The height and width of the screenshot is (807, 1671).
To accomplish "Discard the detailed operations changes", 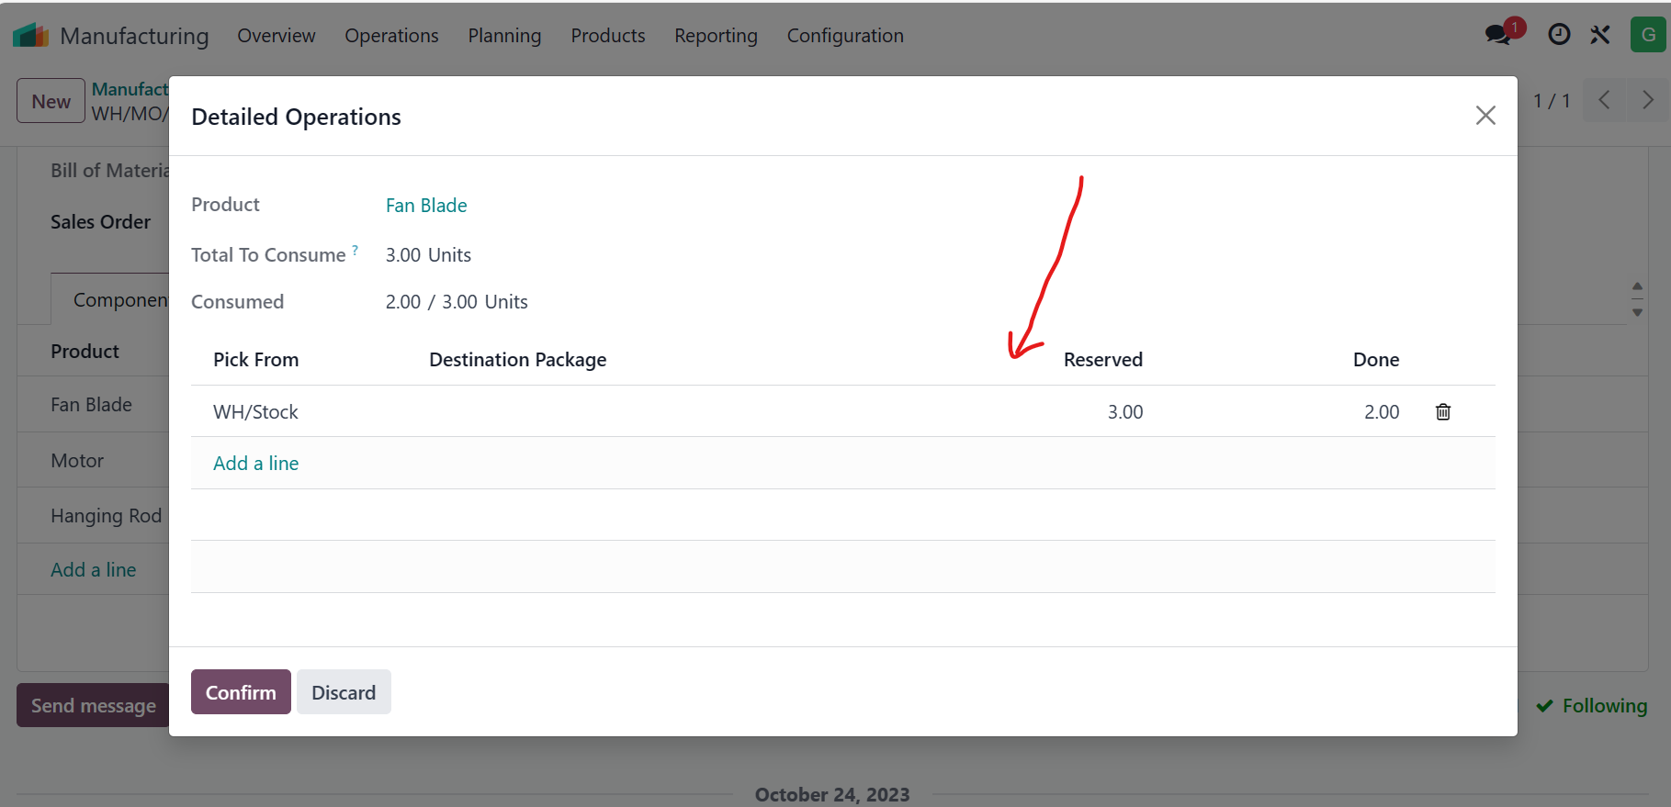I will pos(344,692).
